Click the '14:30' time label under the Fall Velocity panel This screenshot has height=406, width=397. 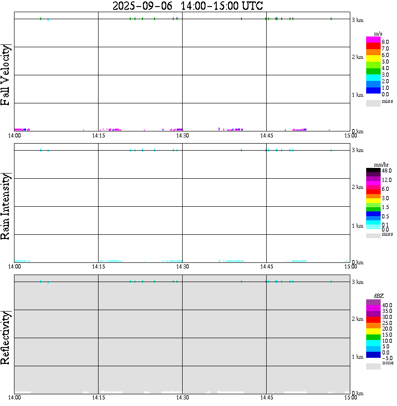pyautogui.click(x=182, y=136)
